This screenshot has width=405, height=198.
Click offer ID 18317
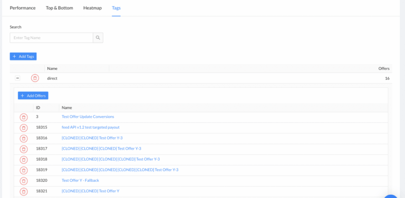(x=42, y=149)
